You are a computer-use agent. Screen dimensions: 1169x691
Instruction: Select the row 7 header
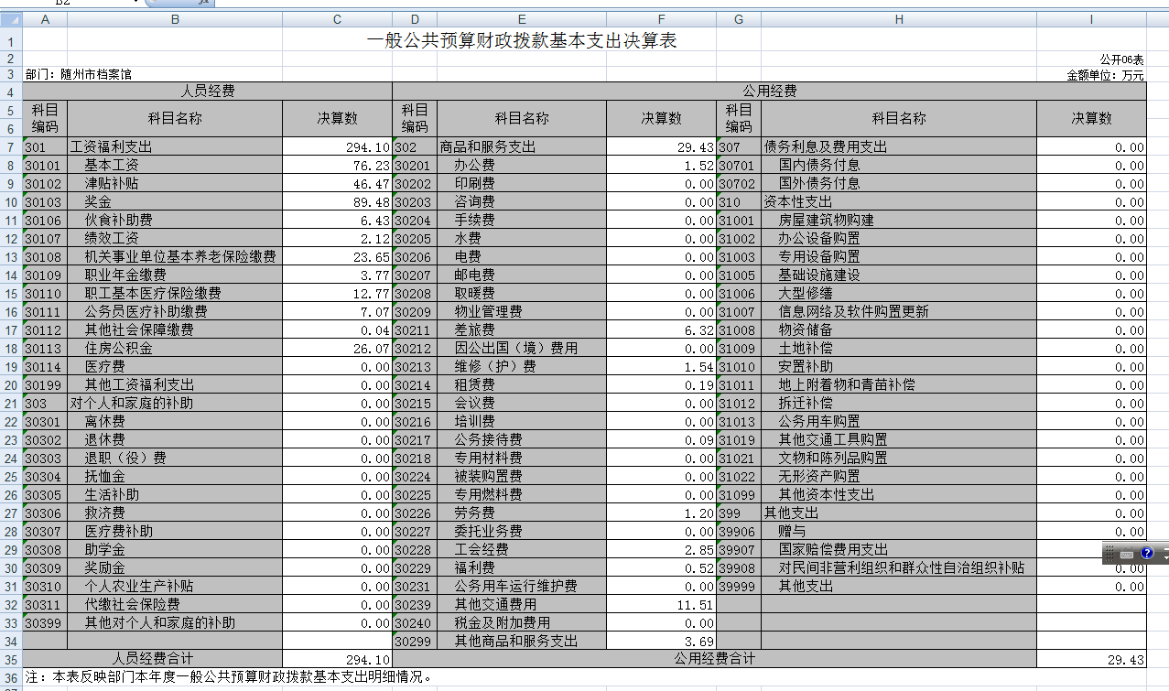point(11,147)
